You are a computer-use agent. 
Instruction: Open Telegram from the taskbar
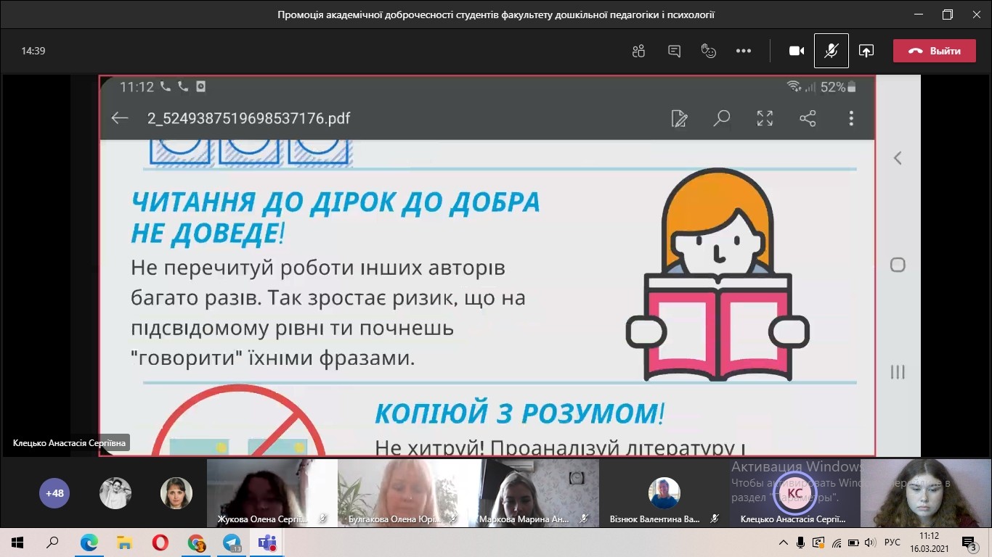coord(232,542)
